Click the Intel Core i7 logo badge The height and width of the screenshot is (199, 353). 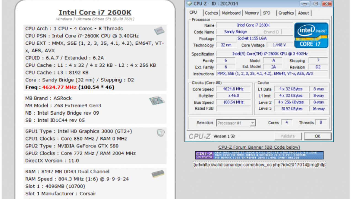[311, 35]
